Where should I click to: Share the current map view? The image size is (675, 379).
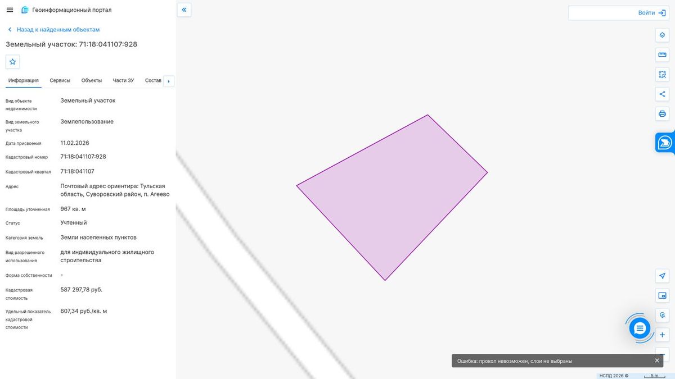(662, 94)
